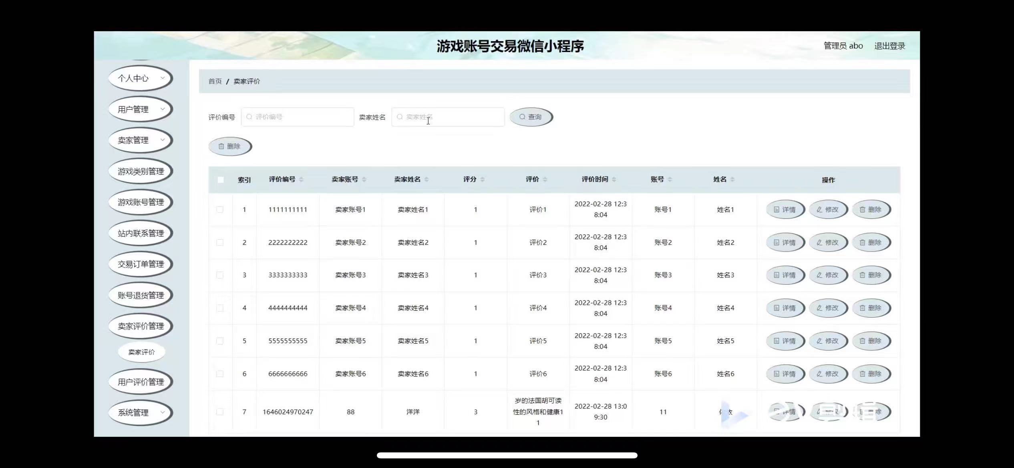Image resolution: width=1014 pixels, height=468 pixels.
Task: View 详情 for row 评价5
Action: click(785, 341)
